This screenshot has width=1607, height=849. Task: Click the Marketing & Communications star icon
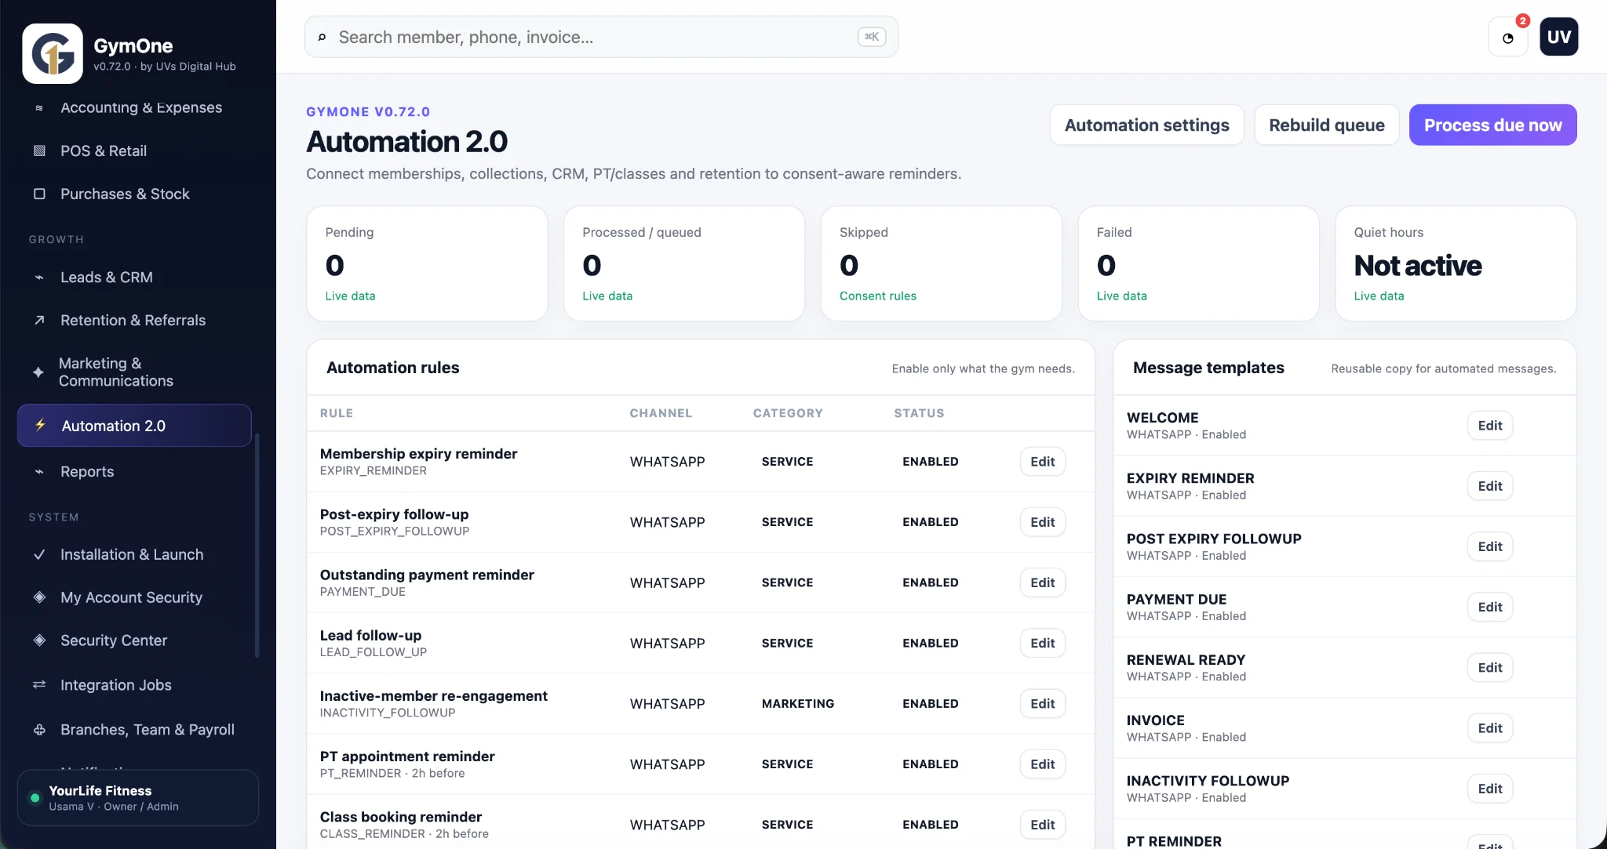tap(38, 372)
